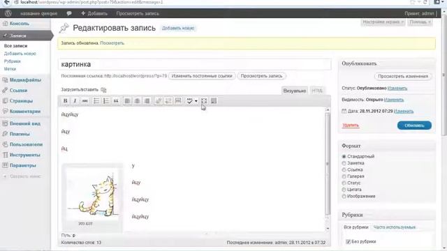Toggle the spellchecker icon
Screen dimensions: 447x251
click(x=189, y=100)
